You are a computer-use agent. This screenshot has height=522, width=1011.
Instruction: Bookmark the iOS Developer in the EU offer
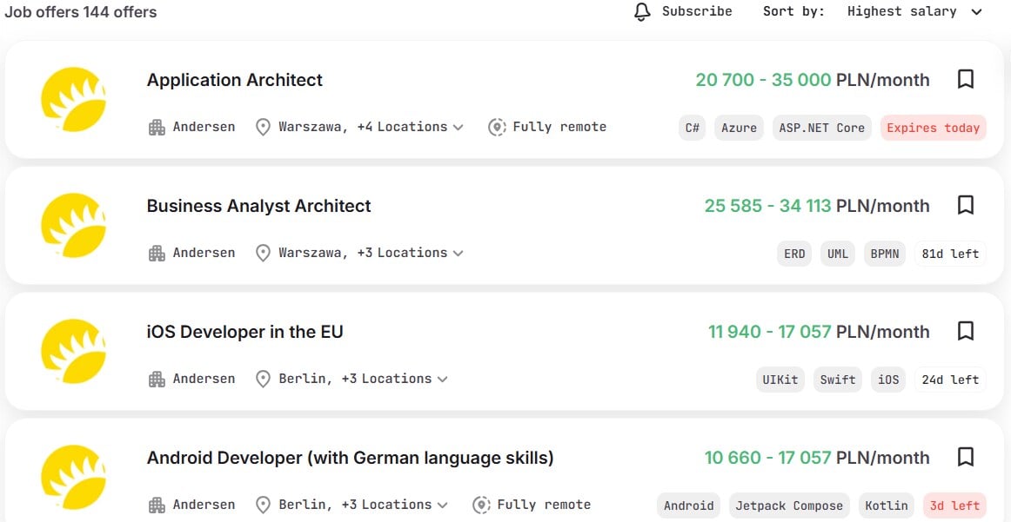point(965,331)
